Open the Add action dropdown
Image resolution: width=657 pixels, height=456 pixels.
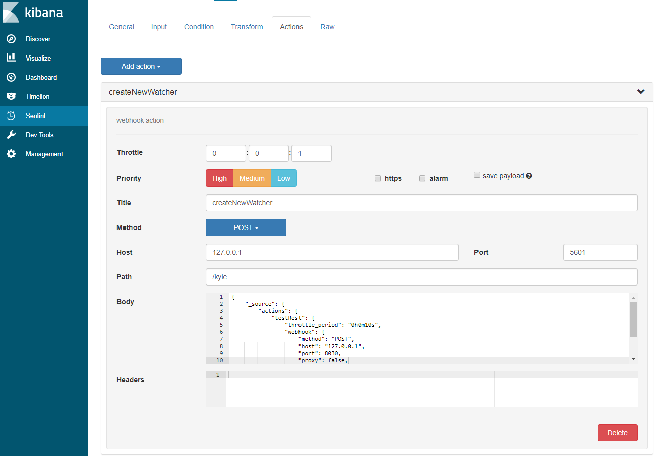pos(141,66)
